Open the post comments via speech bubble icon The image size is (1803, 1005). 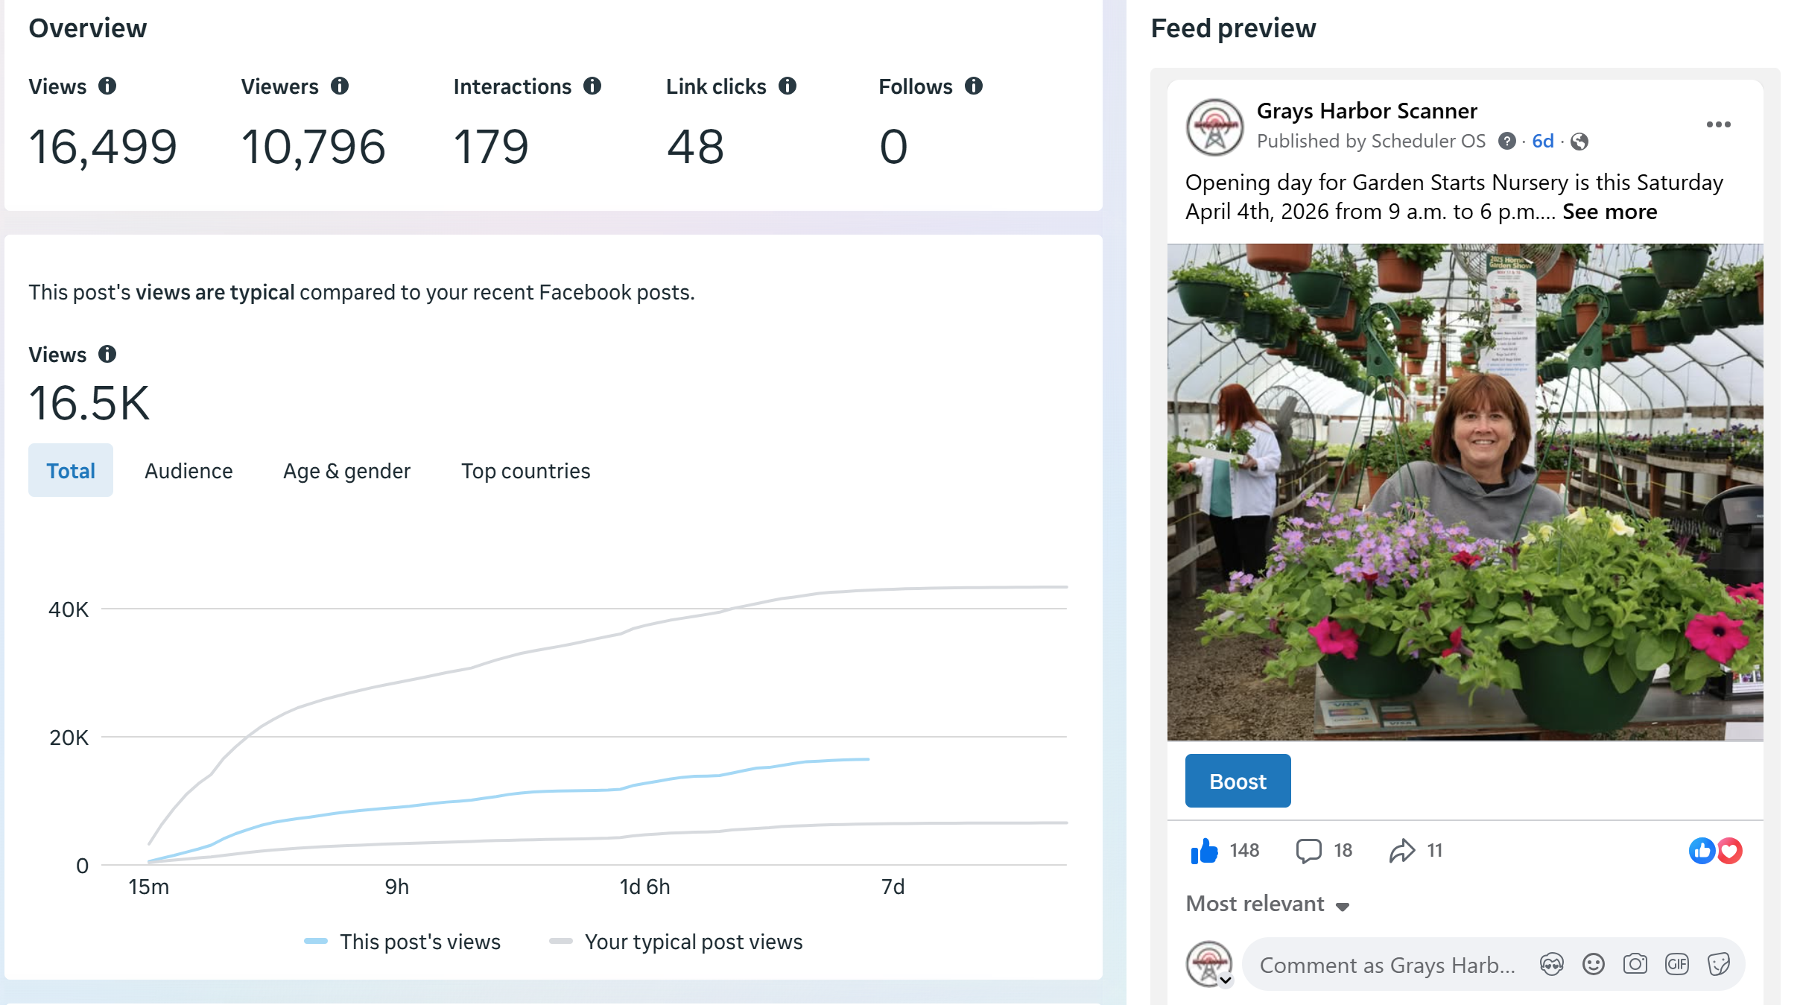[1308, 850]
